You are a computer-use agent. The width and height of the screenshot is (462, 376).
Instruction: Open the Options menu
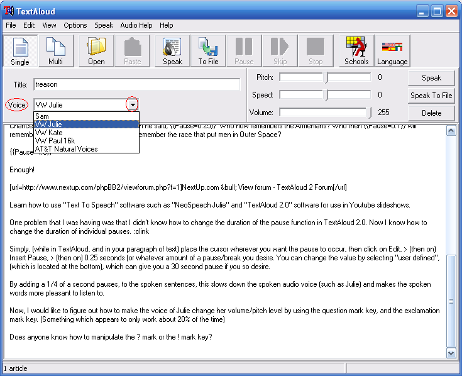(x=75, y=25)
